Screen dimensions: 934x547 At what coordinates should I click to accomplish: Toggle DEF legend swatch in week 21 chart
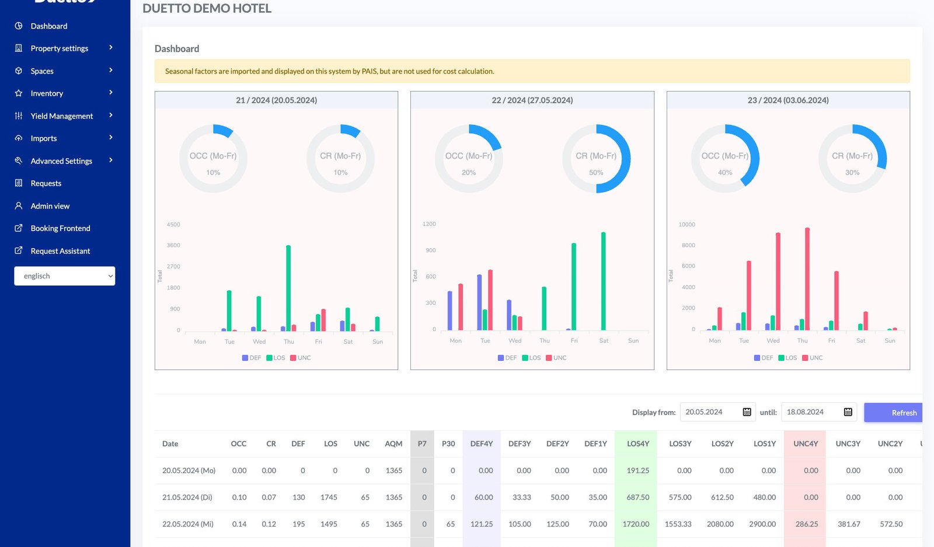point(245,358)
